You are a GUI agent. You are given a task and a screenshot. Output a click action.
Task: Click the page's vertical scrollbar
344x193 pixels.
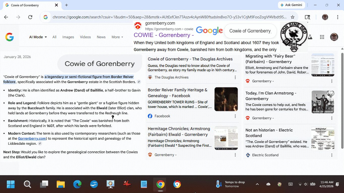(342, 101)
